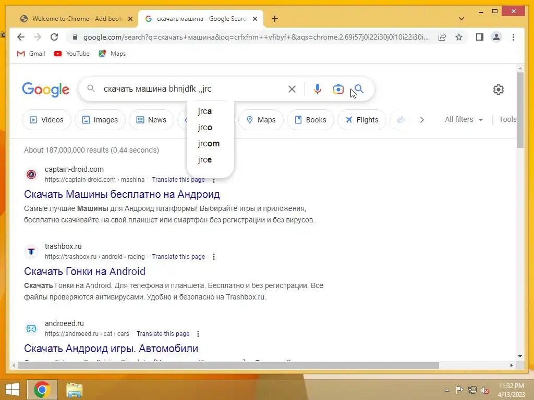
Task: Click trashbox.ru site favicon
Action: click(x=31, y=252)
